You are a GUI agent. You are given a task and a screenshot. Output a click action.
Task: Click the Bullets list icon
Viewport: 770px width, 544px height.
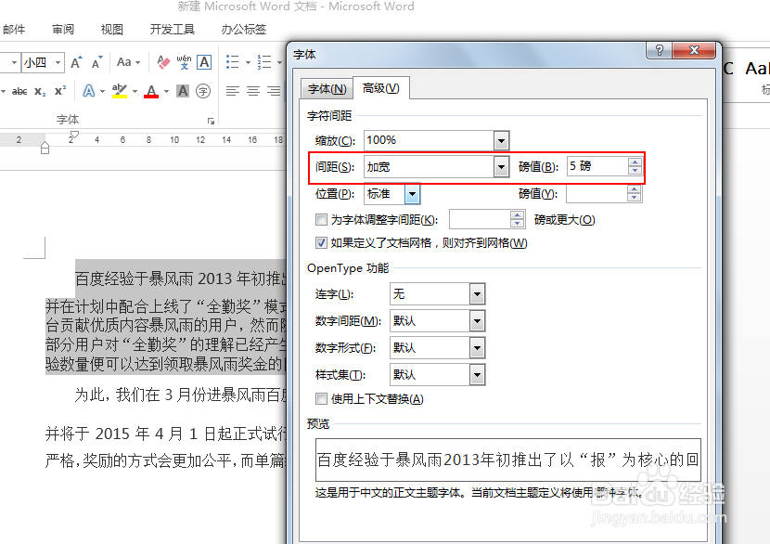(x=232, y=62)
